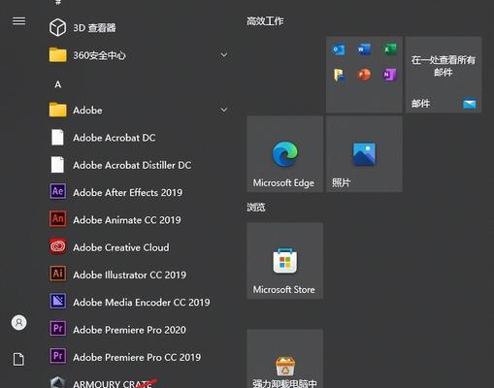Viewport: 494px width, 388px height.
Task: Click the Excel icon in Office tile
Action: click(389, 49)
